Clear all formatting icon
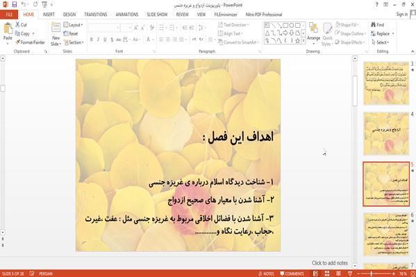Viewport: 416px width, 277px height. point(152,28)
